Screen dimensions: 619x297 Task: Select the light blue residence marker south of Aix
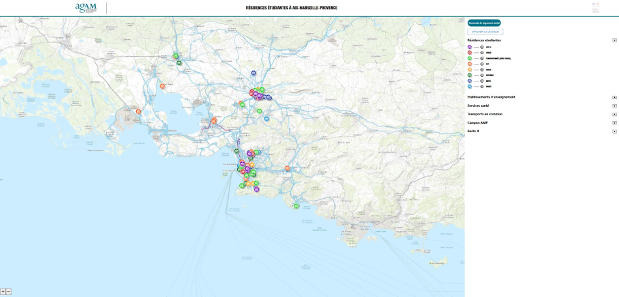pos(266,119)
